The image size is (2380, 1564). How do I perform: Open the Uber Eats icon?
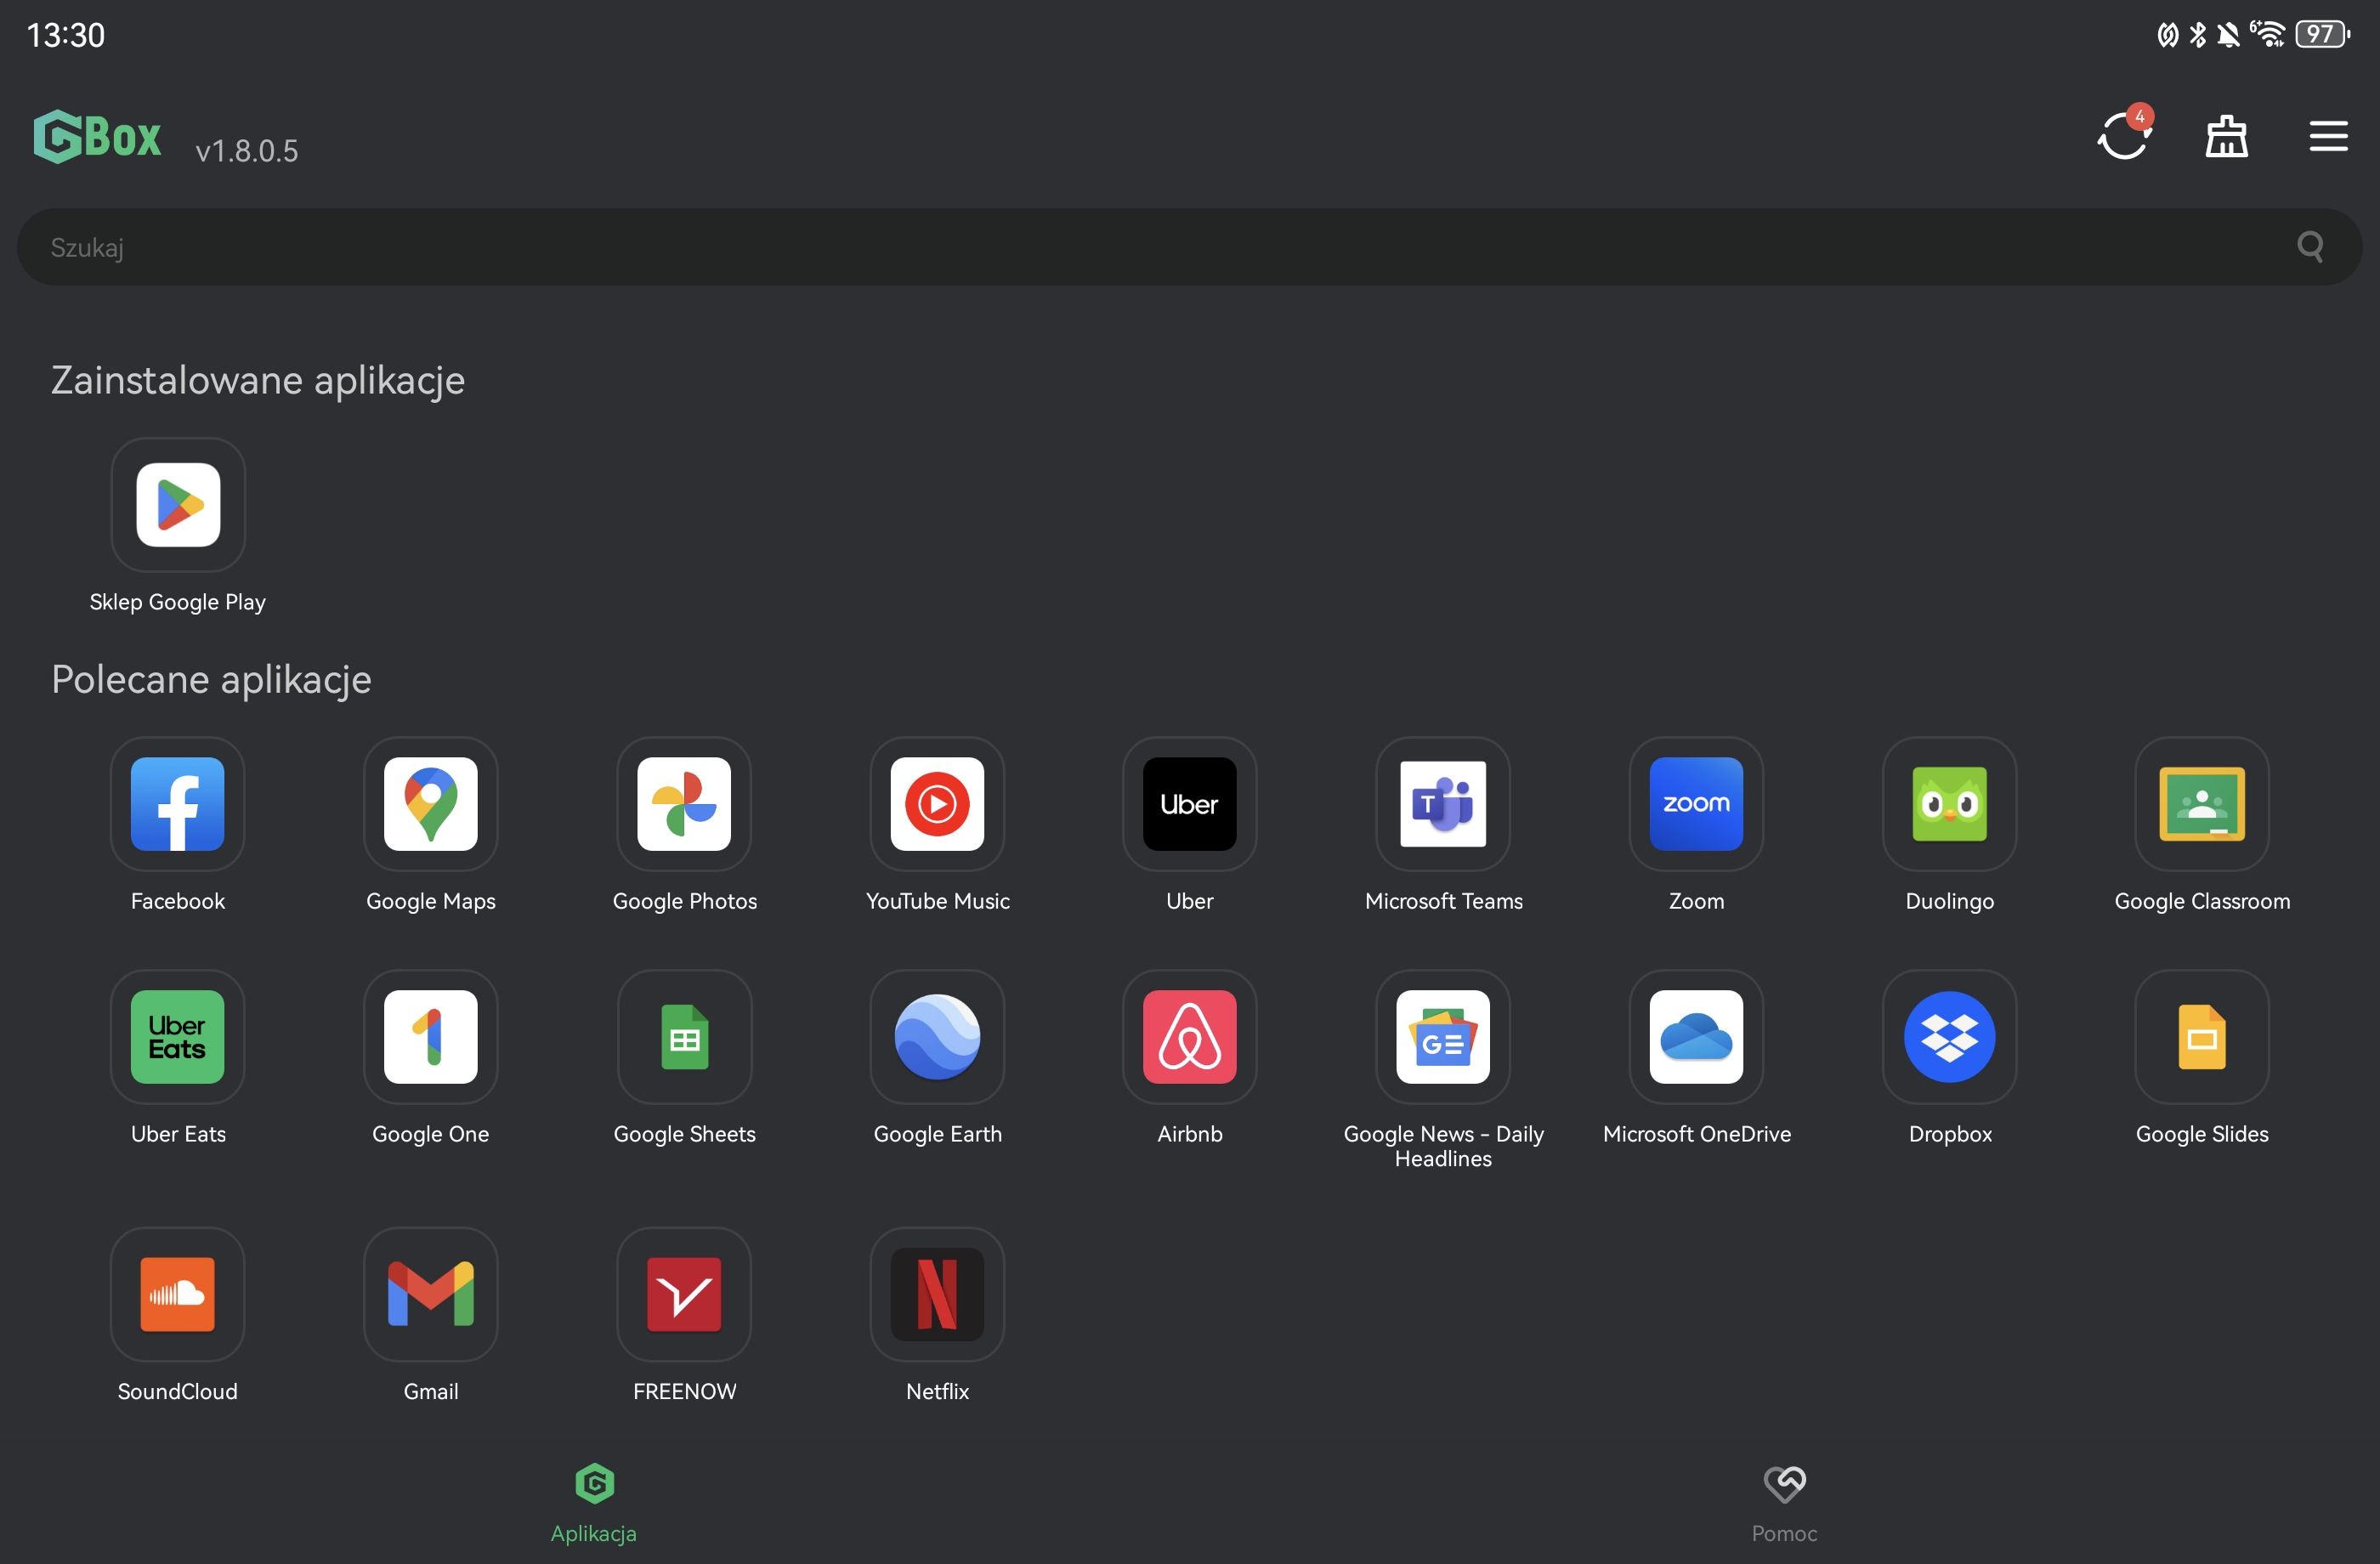click(x=178, y=1037)
